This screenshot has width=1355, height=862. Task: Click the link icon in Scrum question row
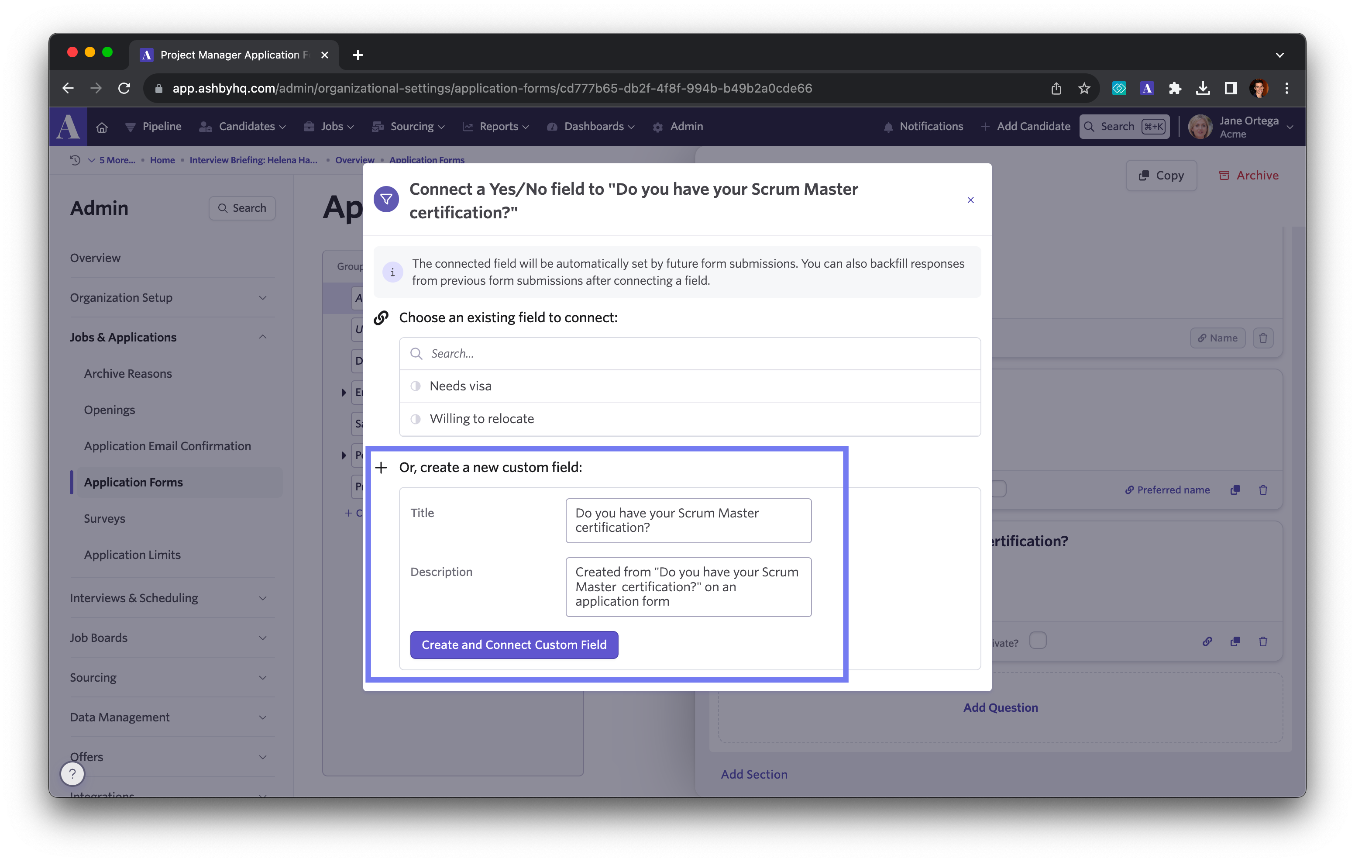point(1207,642)
